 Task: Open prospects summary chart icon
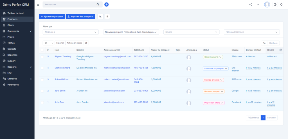pos(100,17)
